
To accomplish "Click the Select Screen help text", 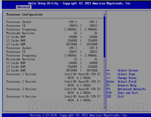I will tap(128, 70).
